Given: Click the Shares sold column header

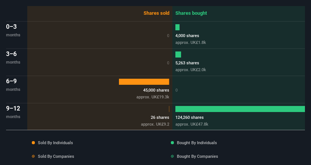Looking at the screenshot, I should [156, 13].
